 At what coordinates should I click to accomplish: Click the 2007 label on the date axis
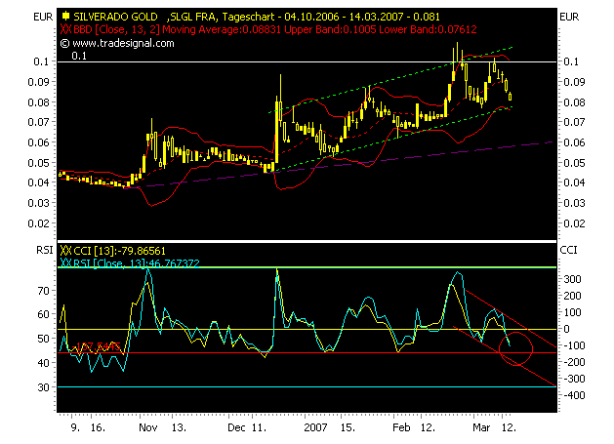(x=315, y=427)
